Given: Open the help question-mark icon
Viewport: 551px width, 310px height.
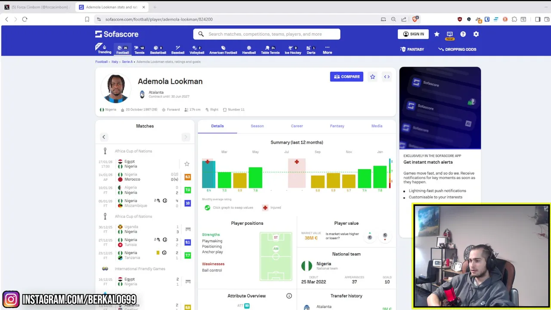Looking at the screenshot, I should tap(463, 34).
